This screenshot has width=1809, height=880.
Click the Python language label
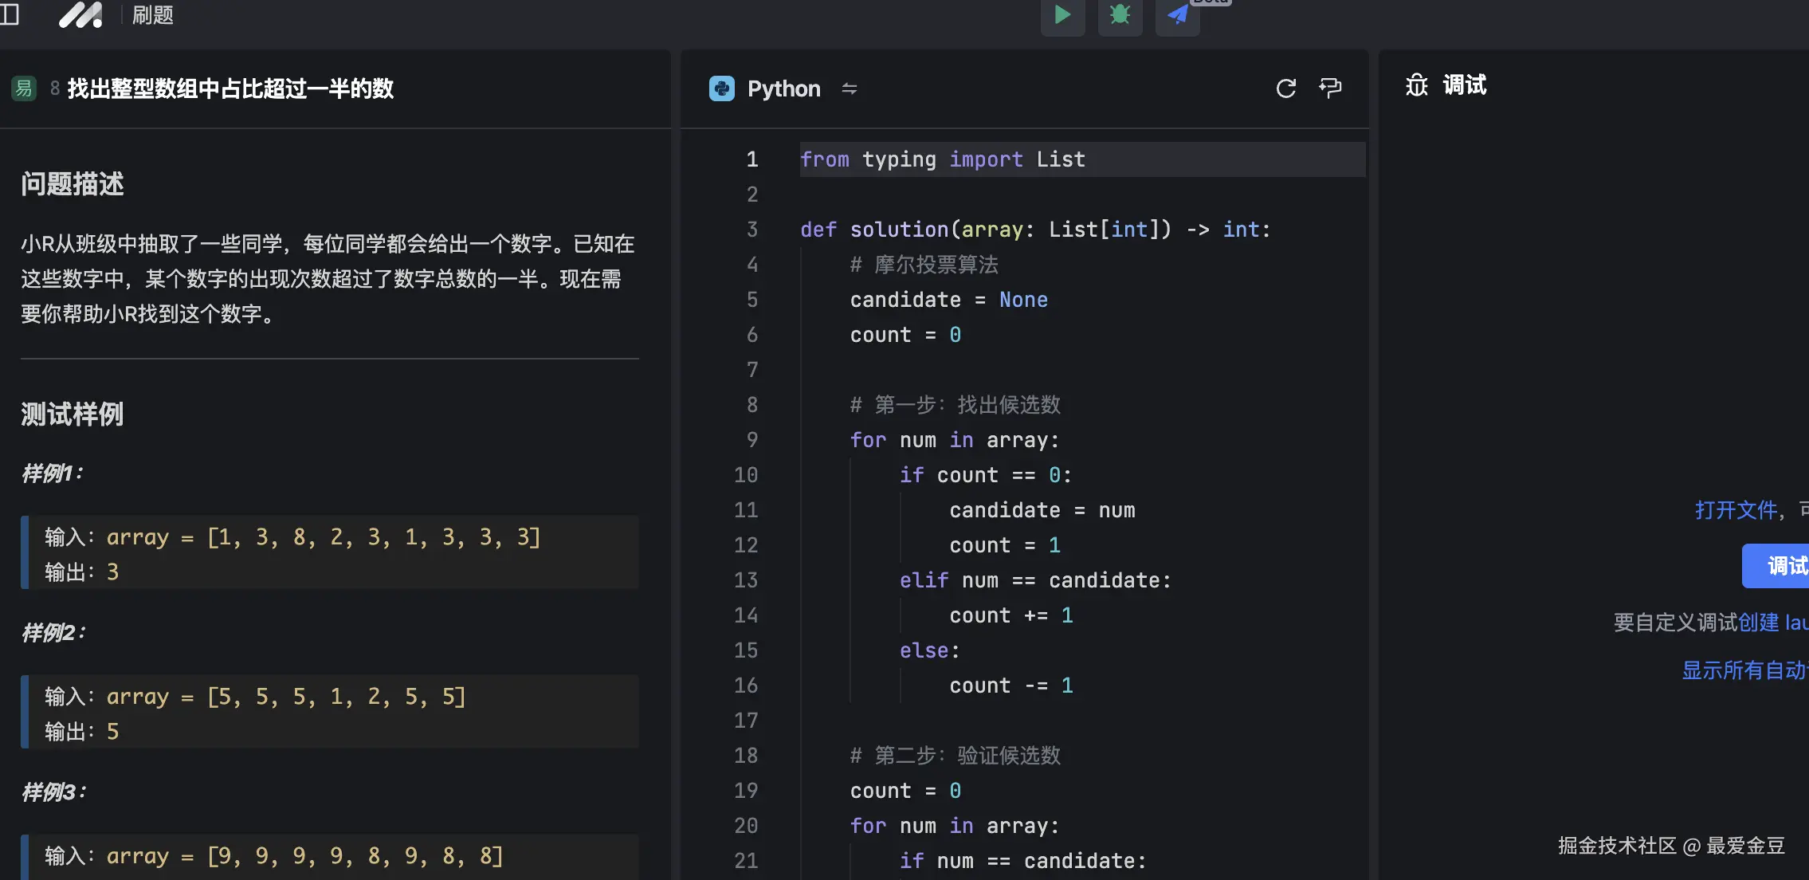tap(783, 88)
